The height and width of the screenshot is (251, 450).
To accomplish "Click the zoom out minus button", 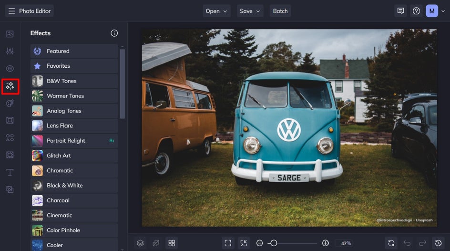I will 259,243.
